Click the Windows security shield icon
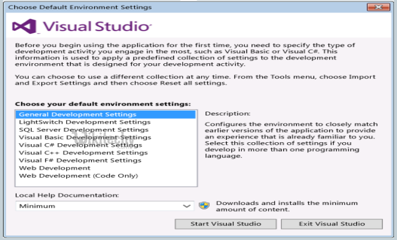Screen dimensions: 397x240 [x=204, y=205]
